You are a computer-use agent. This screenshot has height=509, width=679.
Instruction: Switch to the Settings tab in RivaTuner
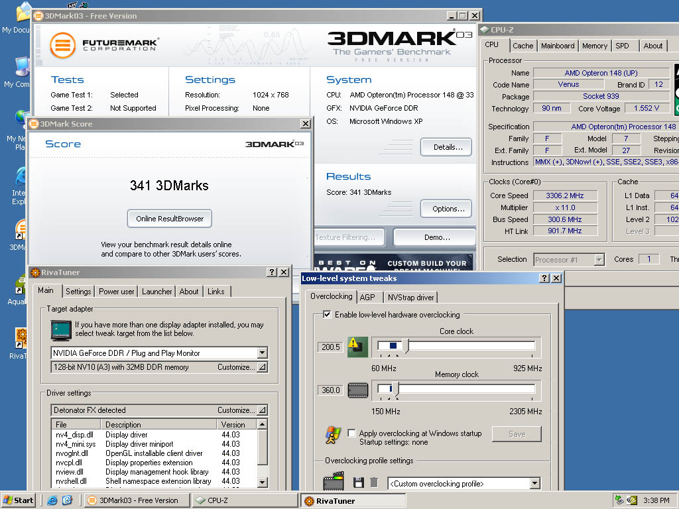tap(78, 292)
